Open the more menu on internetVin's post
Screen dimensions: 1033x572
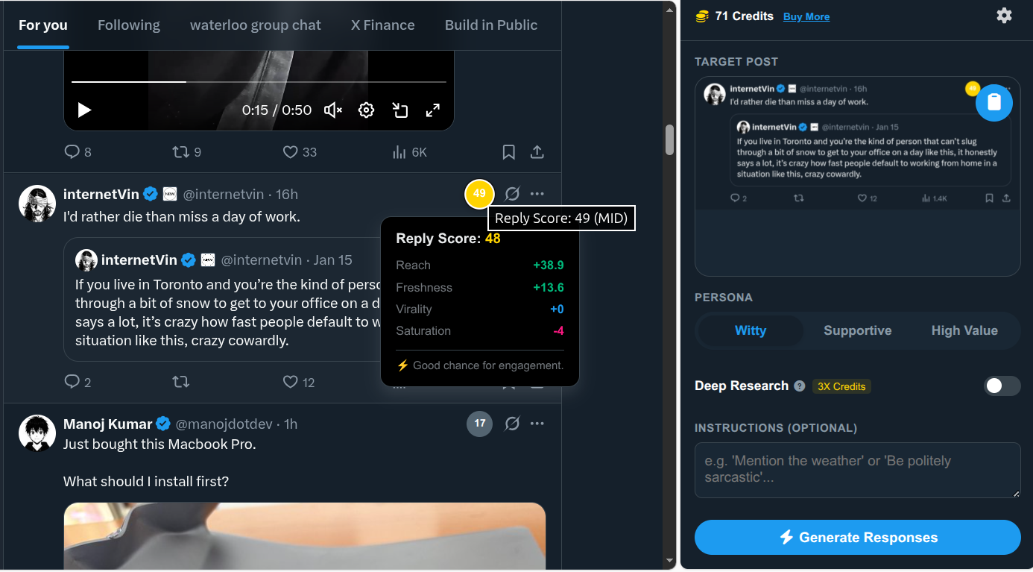(x=537, y=194)
